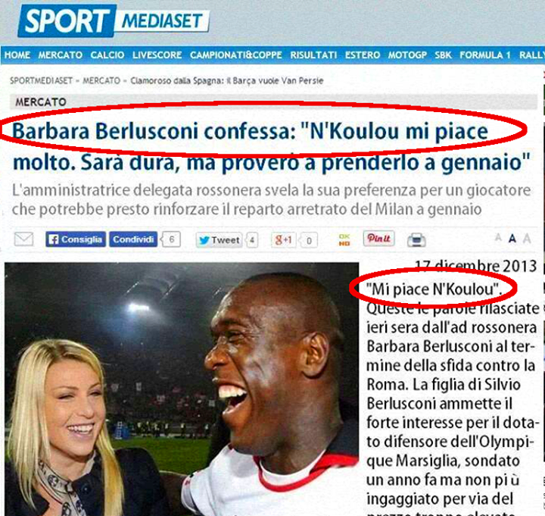Open the Sport Mediaset logo homepage
Screen dimensions: 545x516
coord(114,20)
